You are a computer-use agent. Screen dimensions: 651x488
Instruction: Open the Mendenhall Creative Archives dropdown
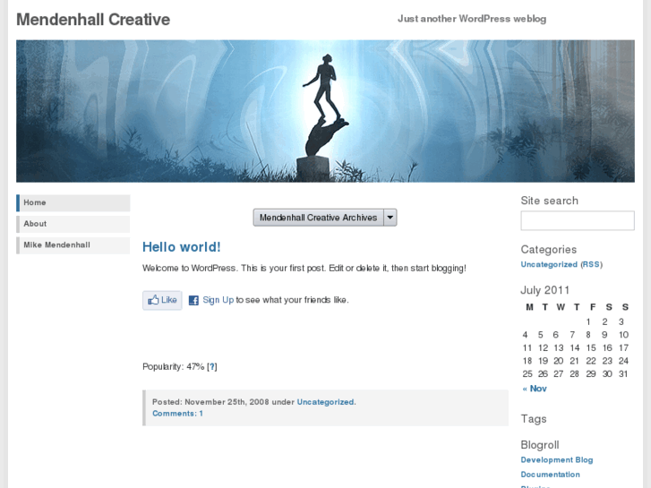325,218
